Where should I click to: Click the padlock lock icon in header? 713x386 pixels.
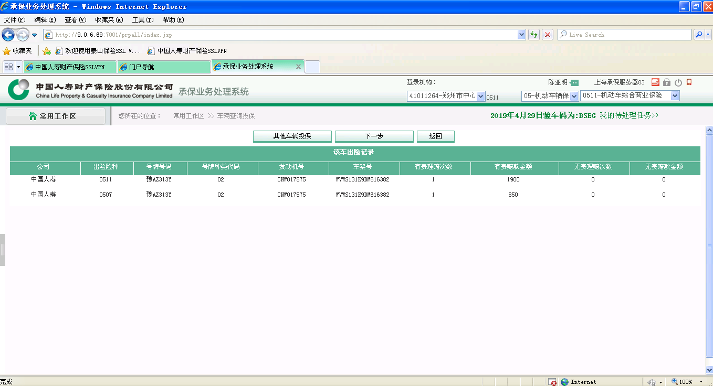[x=667, y=82]
